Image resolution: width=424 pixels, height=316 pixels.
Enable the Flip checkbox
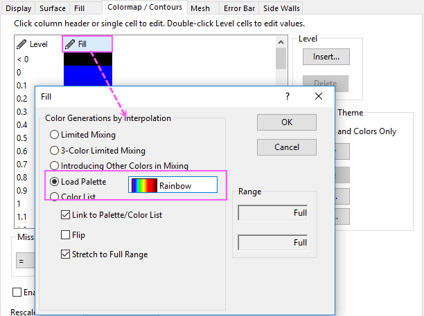[65, 235]
